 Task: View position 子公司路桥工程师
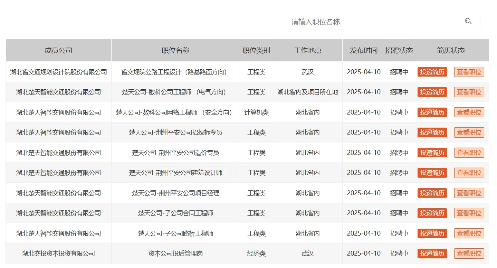[x=469, y=233]
